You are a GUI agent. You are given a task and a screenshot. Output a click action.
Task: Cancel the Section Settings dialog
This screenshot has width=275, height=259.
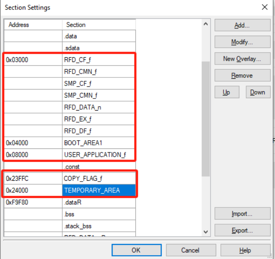[191, 250]
